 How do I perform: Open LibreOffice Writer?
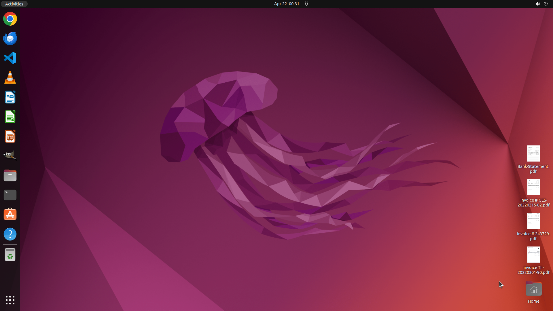click(x=10, y=97)
